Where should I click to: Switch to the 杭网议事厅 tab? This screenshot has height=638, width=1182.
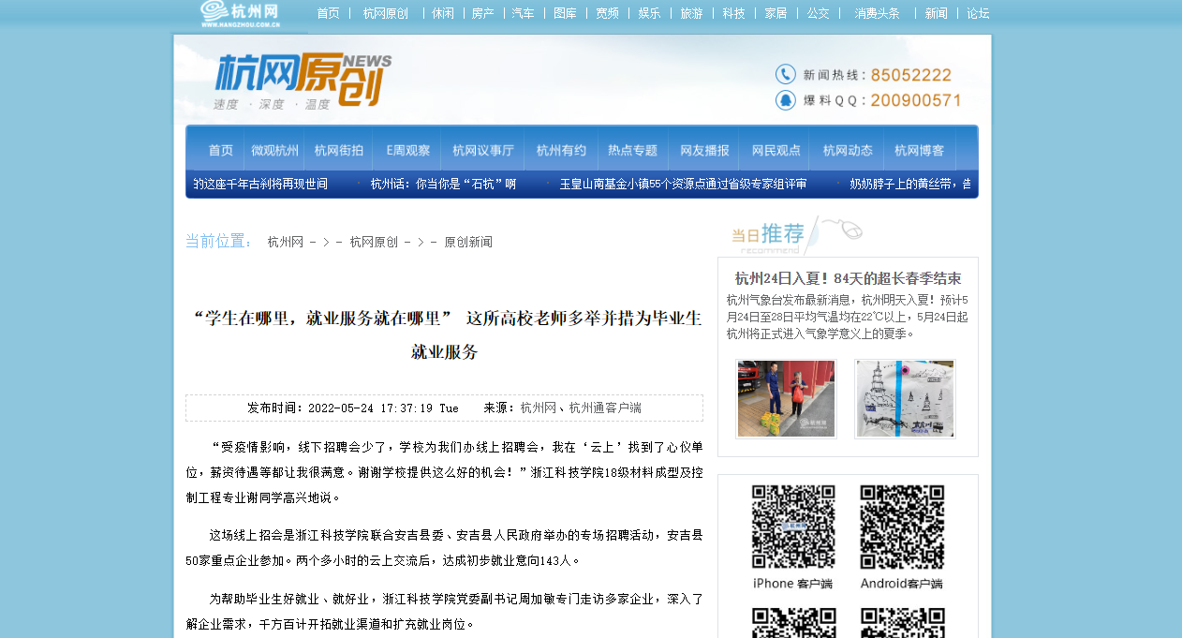click(482, 150)
